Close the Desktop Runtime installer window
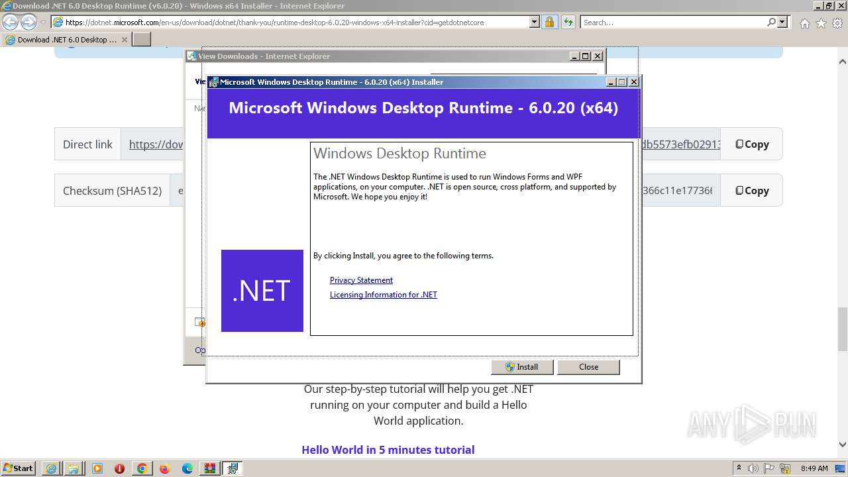This screenshot has height=477, width=848. 633,82
